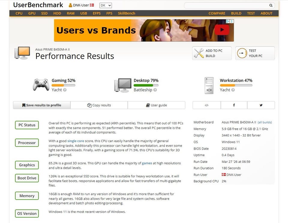Viewport: 288px width, 223px height.
Task: Open the single core link
Action: [76, 141]
